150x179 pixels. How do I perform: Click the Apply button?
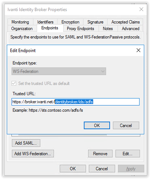pos(131,169)
